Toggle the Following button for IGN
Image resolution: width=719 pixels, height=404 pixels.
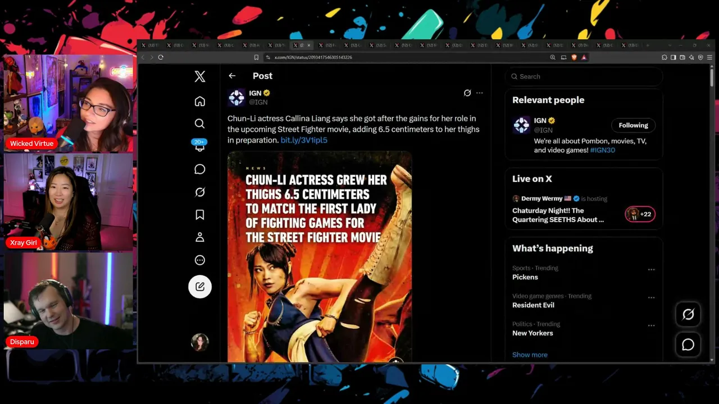pos(633,125)
